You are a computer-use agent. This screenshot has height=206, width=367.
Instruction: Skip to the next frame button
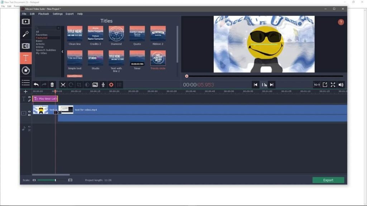point(272,85)
